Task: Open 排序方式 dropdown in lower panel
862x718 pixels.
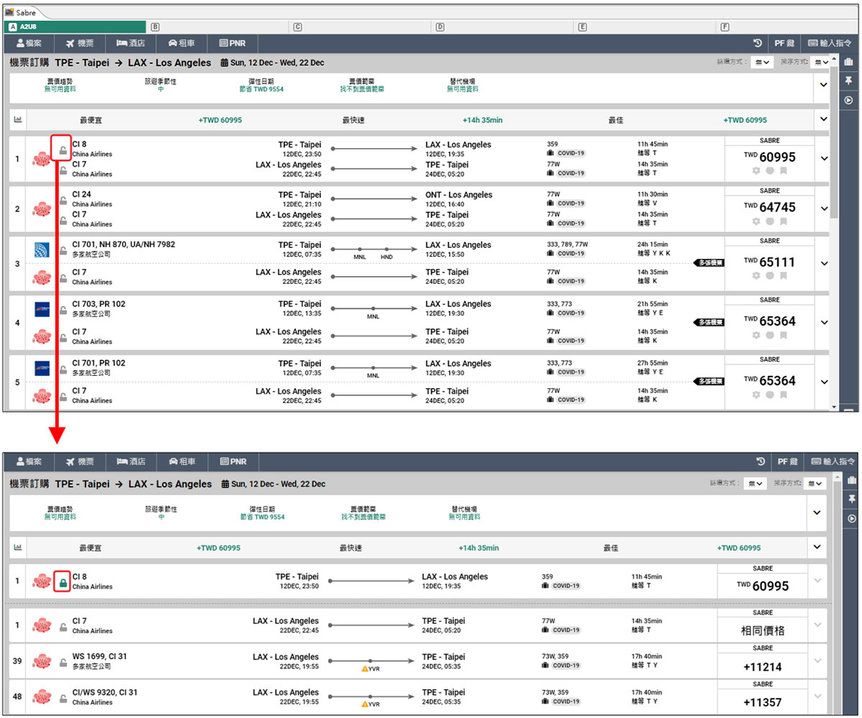Action: [x=815, y=484]
